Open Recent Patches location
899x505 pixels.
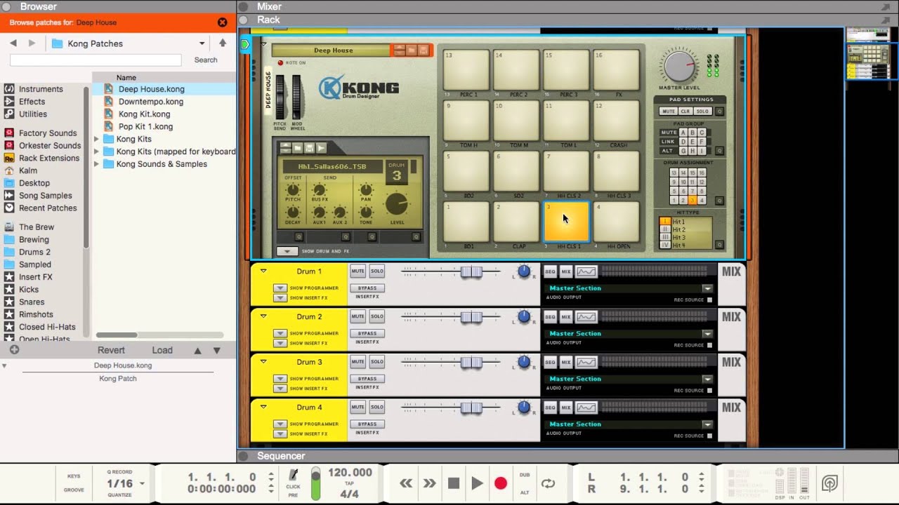point(48,208)
